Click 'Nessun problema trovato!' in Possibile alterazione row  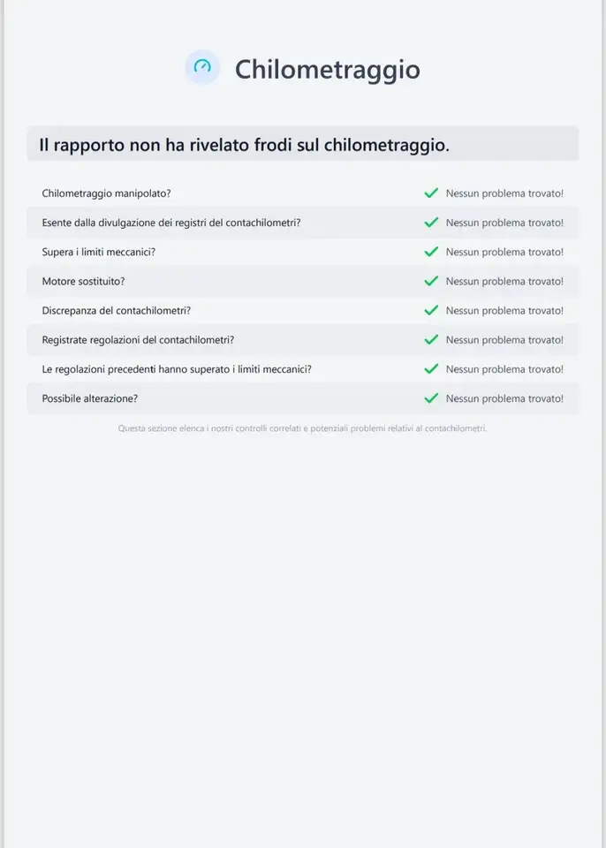click(504, 398)
